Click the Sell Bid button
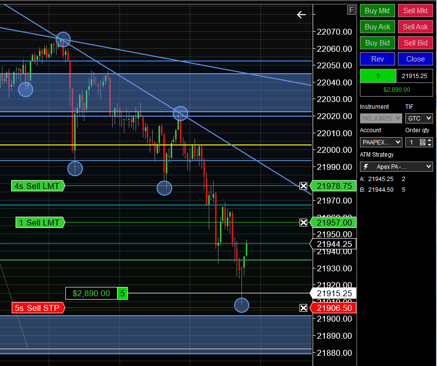437x366 pixels. 415,42
